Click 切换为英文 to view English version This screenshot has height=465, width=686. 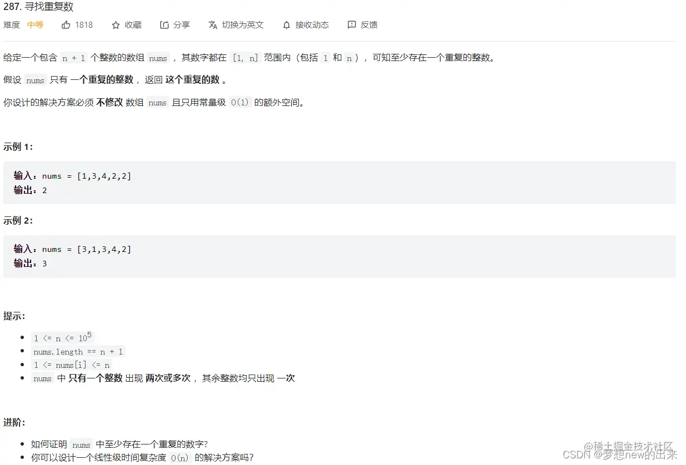point(242,24)
